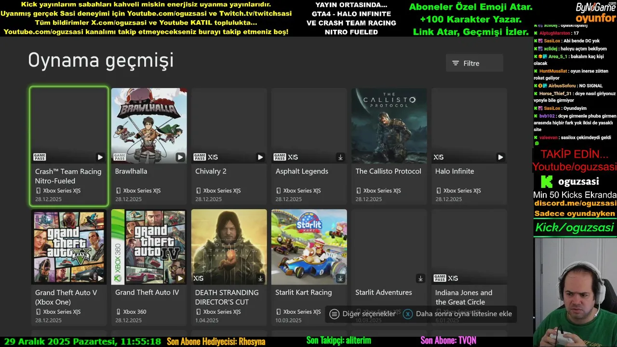Click the Game Pass badge on Crash Team Racing
Viewport: 617px width, 347px height.
(x=40, y=157)
